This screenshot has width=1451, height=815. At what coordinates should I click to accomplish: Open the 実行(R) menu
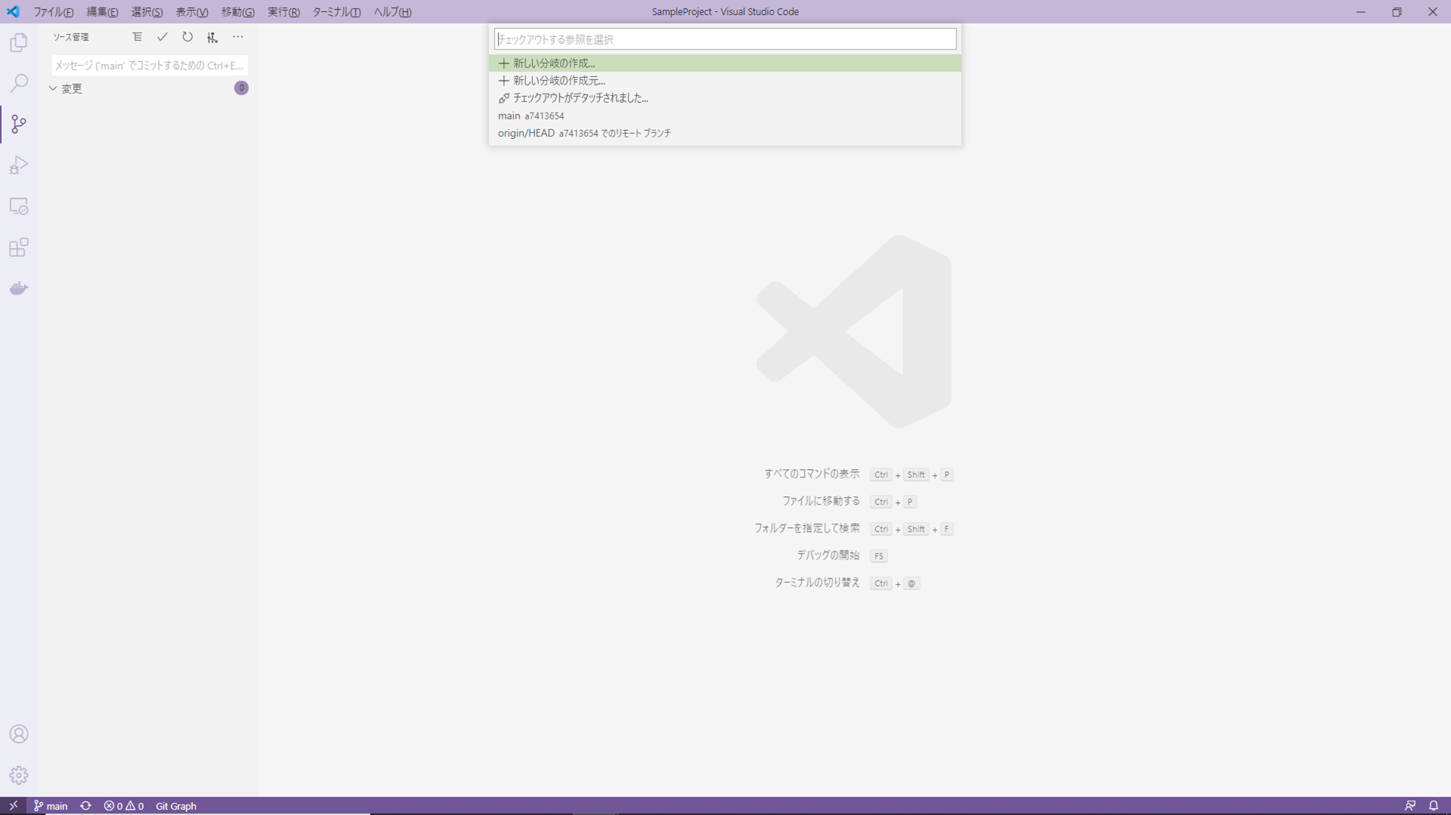283,12
